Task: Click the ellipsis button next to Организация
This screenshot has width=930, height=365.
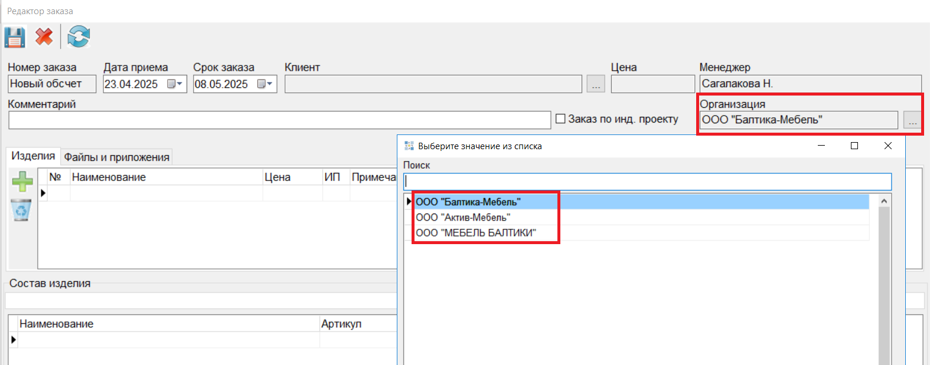Action: click(912, 120)
